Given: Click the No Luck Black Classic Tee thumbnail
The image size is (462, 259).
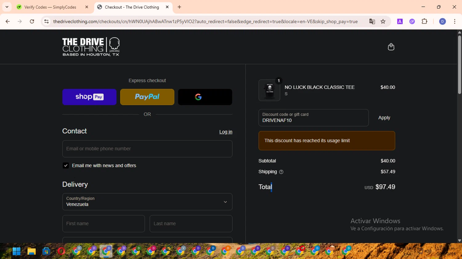Looking at the screenshot, I should (269, 90).
